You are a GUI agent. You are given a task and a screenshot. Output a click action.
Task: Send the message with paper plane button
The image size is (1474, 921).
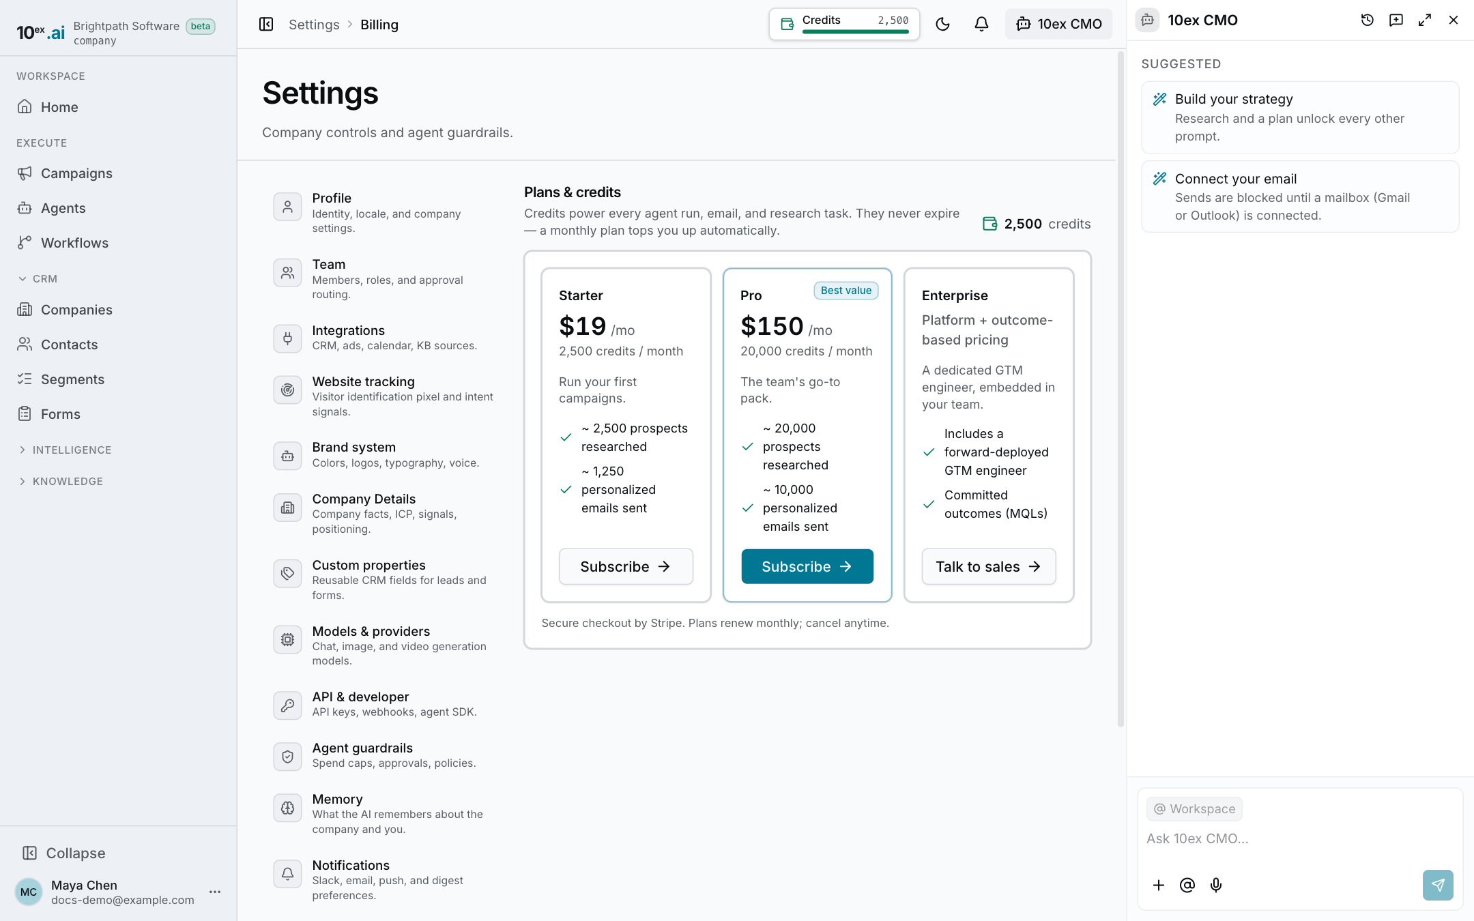(1438, 885)
